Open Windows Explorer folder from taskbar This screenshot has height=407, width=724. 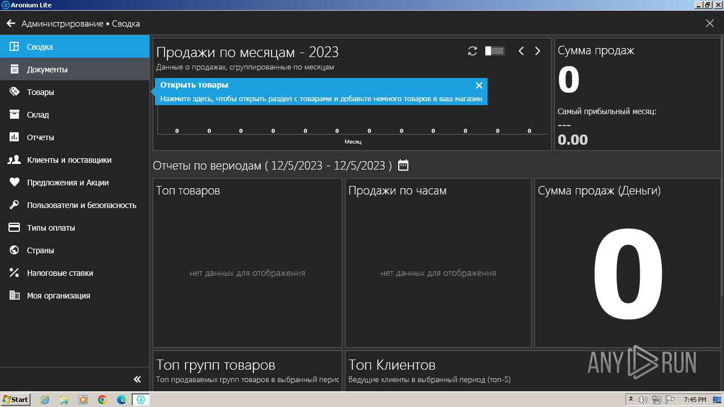(x=64, y=400)
